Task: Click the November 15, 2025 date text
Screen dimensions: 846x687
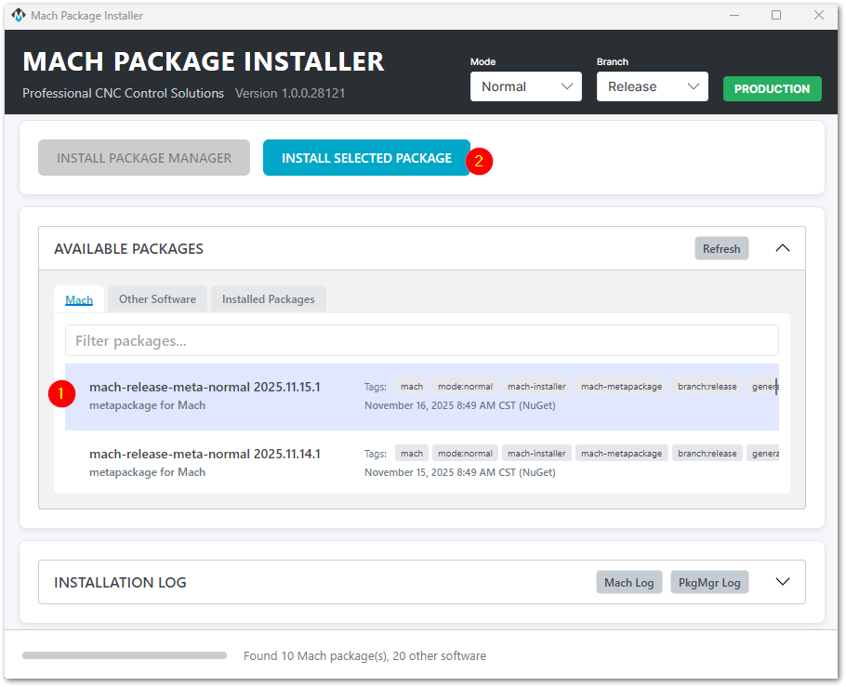Action: 459,472
